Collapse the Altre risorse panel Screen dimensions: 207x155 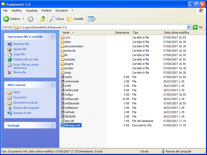[52, 84]
